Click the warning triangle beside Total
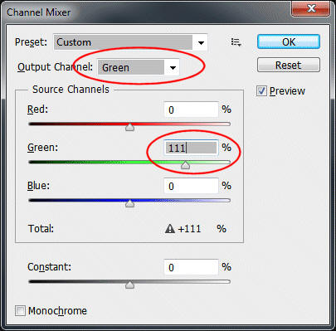The width and height of the screenshot is (336, 331). coord(170,229)
